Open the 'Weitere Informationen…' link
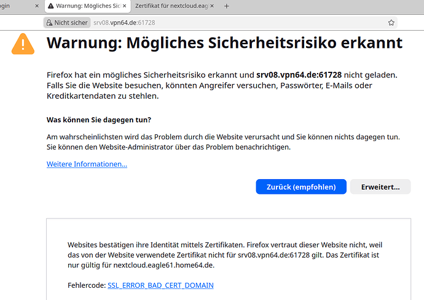Screen dimensions: 424x300 pos(87,164)
